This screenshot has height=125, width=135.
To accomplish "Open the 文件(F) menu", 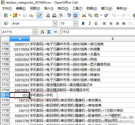I will tap(7, 8).
